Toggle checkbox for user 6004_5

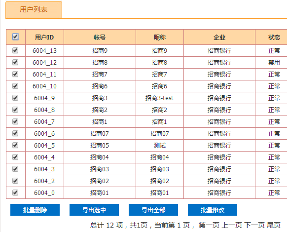click(15, 145)
